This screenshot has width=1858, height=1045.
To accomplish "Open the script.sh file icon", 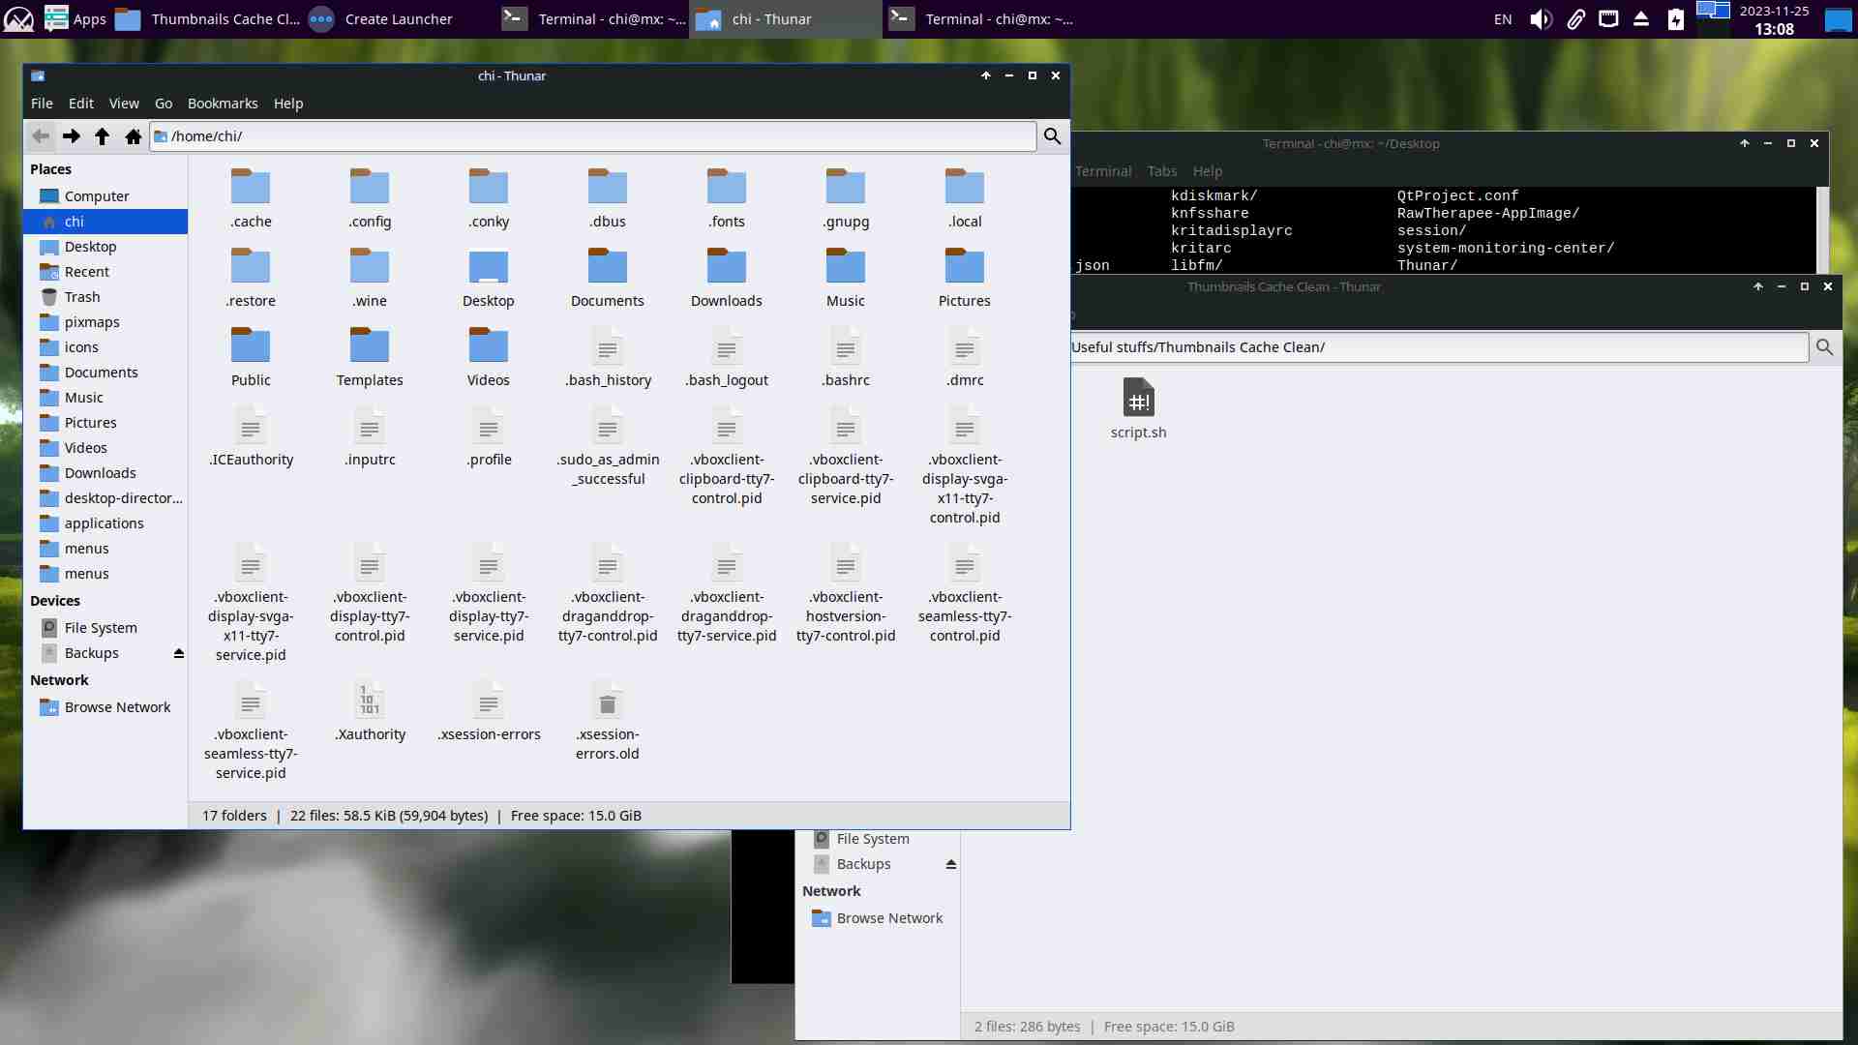I will (x=1138, y=399).
